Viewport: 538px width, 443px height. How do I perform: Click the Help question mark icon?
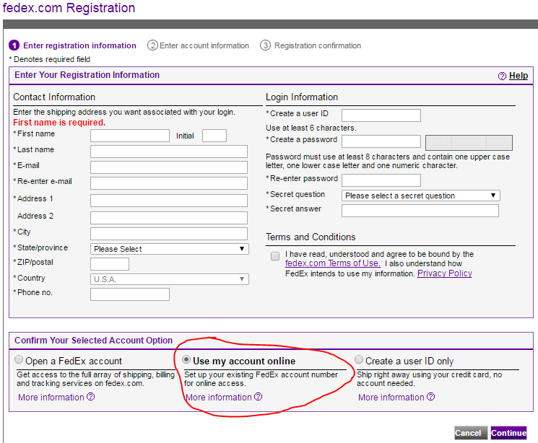502,76
